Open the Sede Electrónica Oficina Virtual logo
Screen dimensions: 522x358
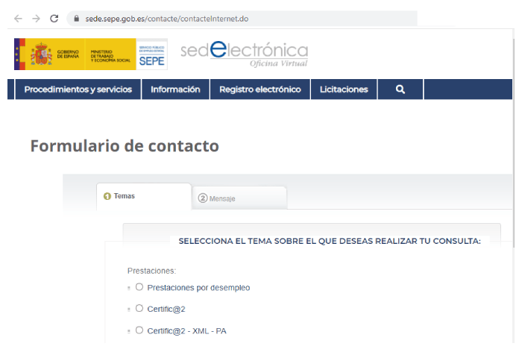(x=245, y=54)
